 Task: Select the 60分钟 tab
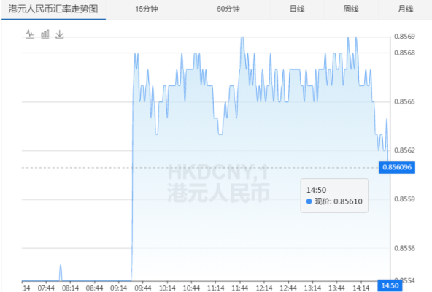(228, 9)
